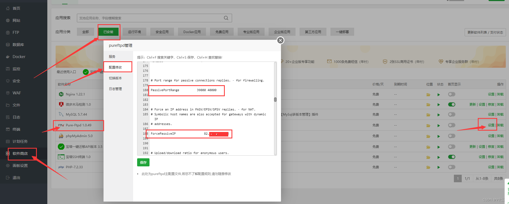Select the 一键部署 category tab
The image size is (509, 204).
coord(342,32)
